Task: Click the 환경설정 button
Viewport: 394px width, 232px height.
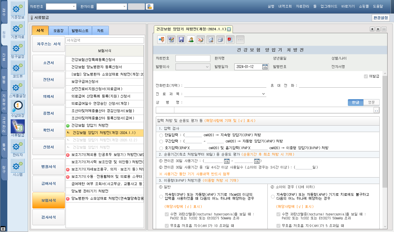Action: coord(381,18)
